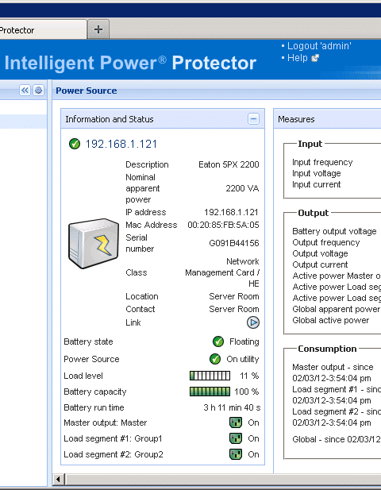Select the serial number G091B44156
Screen dimensions: 381x490
[234, 243]
